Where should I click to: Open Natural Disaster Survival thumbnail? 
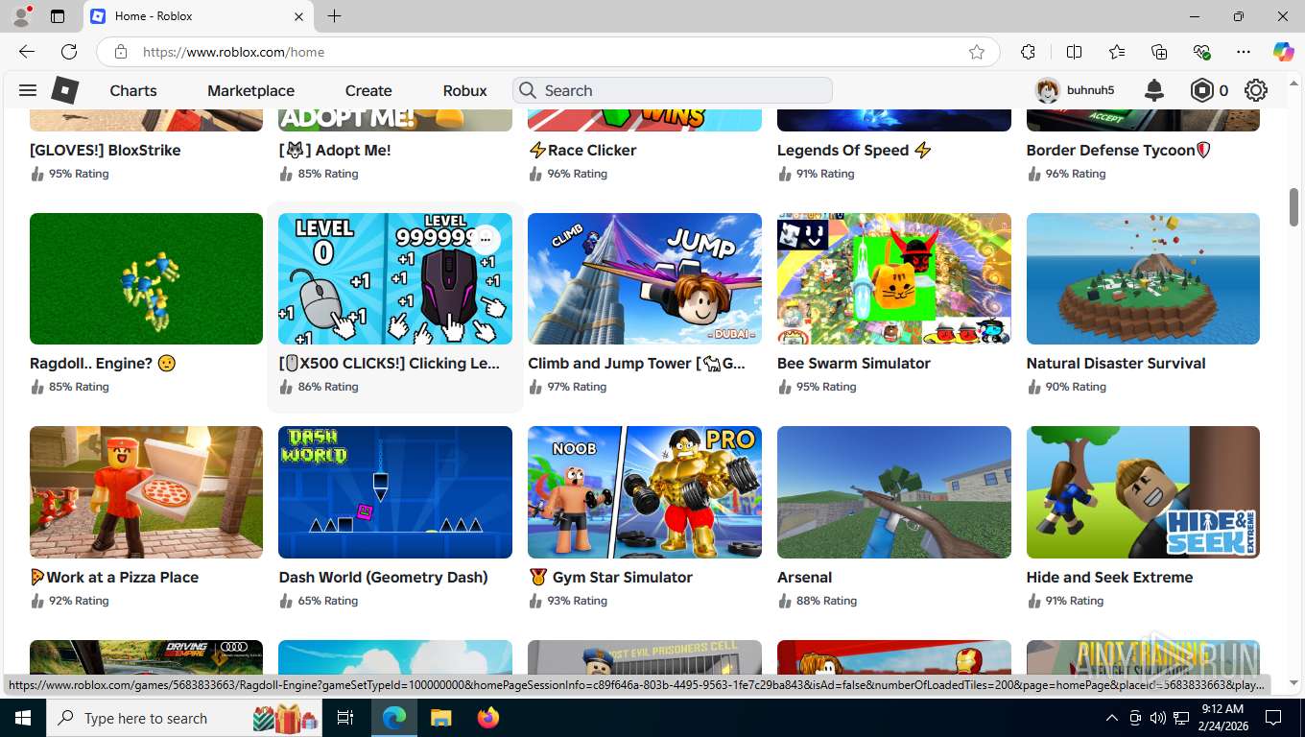click(1143, 278)
